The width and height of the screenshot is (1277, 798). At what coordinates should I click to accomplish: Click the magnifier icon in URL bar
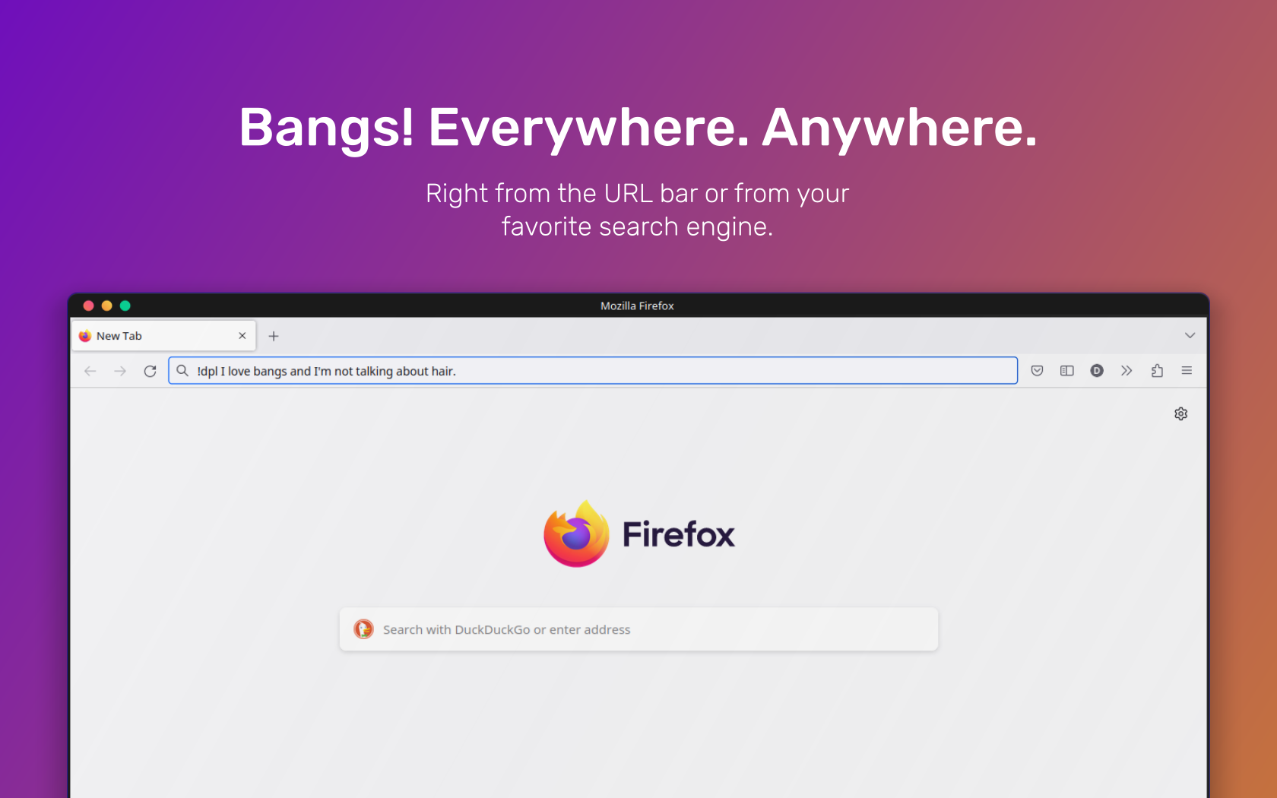182,371
